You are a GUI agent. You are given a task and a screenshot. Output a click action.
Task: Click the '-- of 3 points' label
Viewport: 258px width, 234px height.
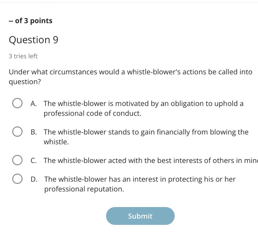30,21
